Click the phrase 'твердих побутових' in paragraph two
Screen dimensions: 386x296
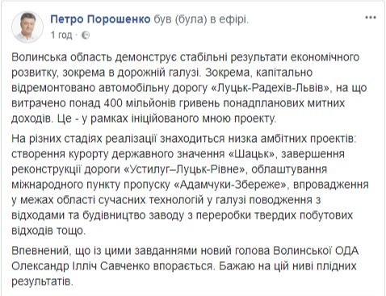[x=296, y=215]
